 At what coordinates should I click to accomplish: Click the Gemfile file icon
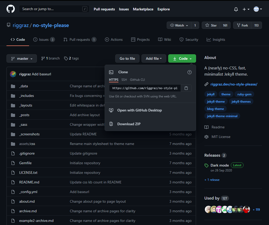coord(13,163)
